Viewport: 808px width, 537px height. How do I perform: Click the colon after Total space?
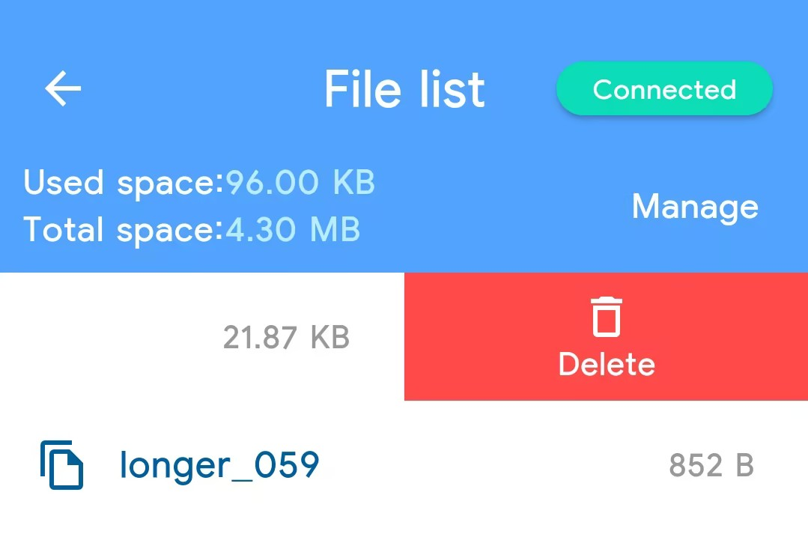point(220,231)
